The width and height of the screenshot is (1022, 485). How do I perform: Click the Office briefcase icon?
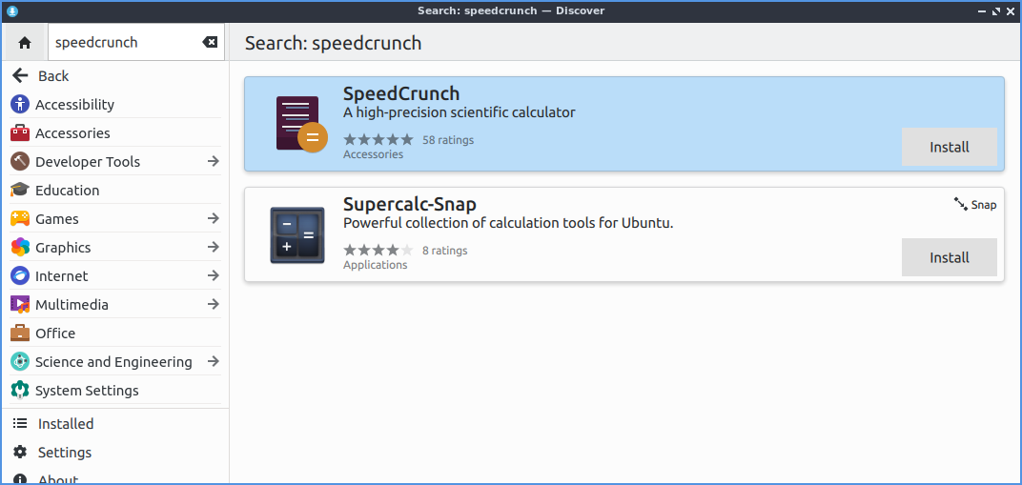(20, 333)
